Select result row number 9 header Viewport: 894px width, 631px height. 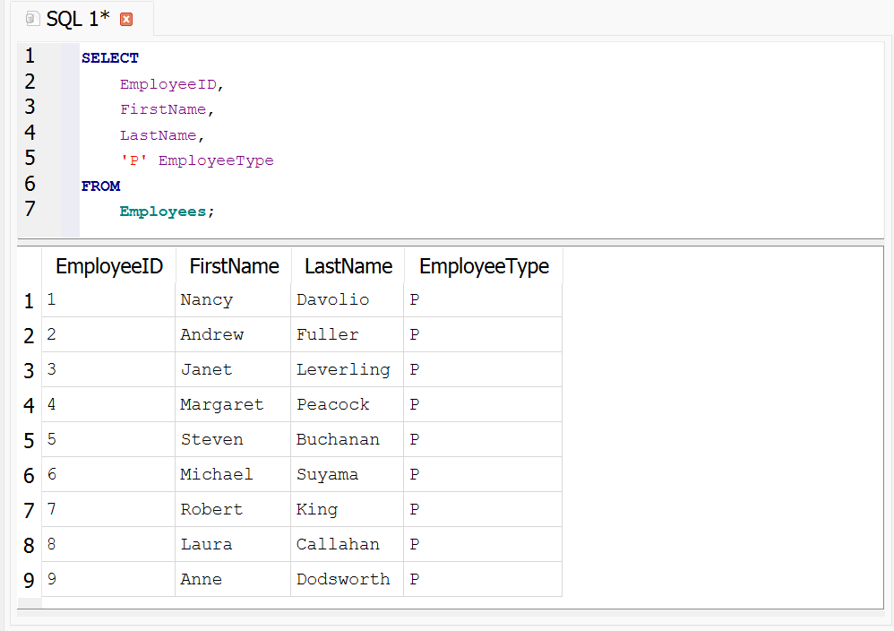coord(29,581)
